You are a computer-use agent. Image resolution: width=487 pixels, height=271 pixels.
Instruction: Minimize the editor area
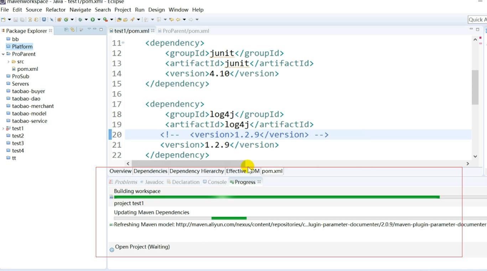click(472, 29)
